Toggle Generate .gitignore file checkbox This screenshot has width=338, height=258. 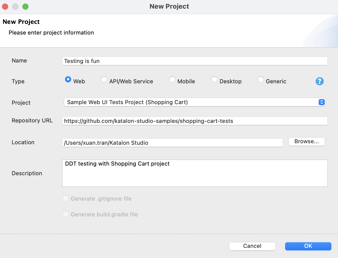point(66,198)
